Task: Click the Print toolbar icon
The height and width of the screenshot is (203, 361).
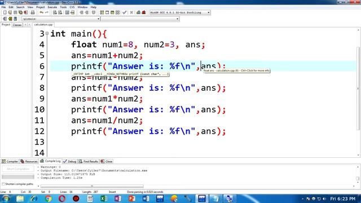Action: tap(33, 12)
